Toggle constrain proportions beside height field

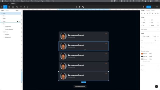pyautogui.click(x=158, y=23)
